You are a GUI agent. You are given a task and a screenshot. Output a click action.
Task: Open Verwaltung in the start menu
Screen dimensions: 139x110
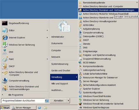(64, 77)
